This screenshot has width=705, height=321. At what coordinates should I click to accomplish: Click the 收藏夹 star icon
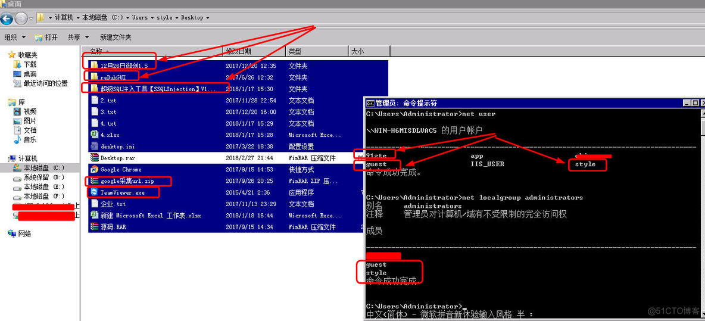[12, 55]
